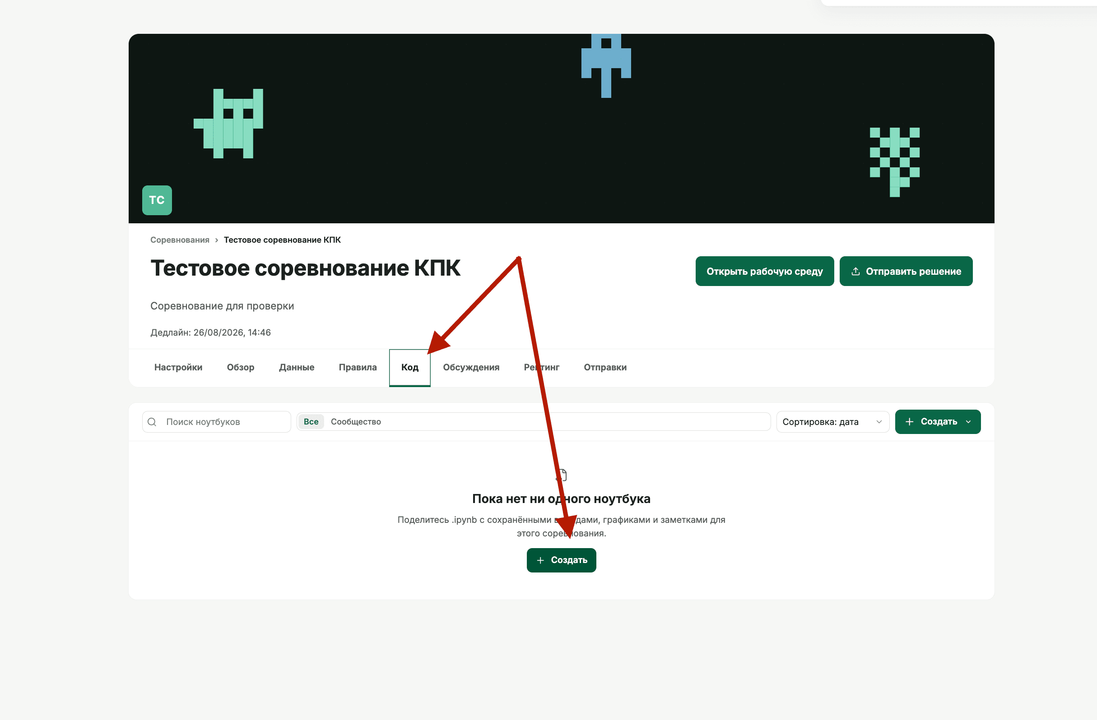Open the Обсуждения tab

tap(471, 367)
